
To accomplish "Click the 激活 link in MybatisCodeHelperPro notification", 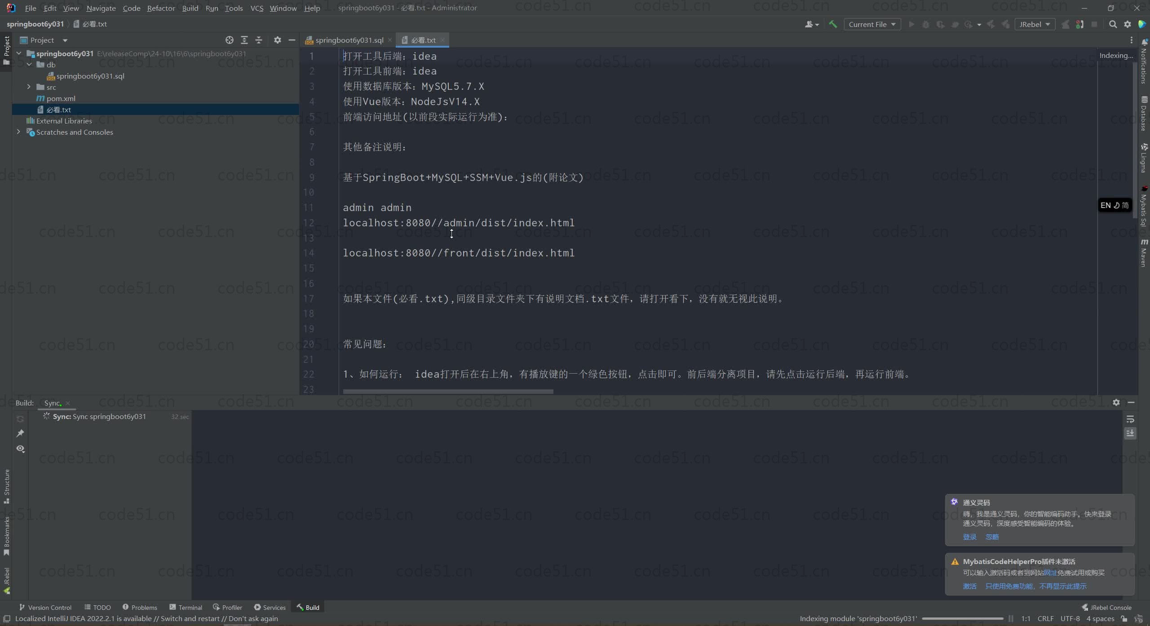I will point(969,586).
